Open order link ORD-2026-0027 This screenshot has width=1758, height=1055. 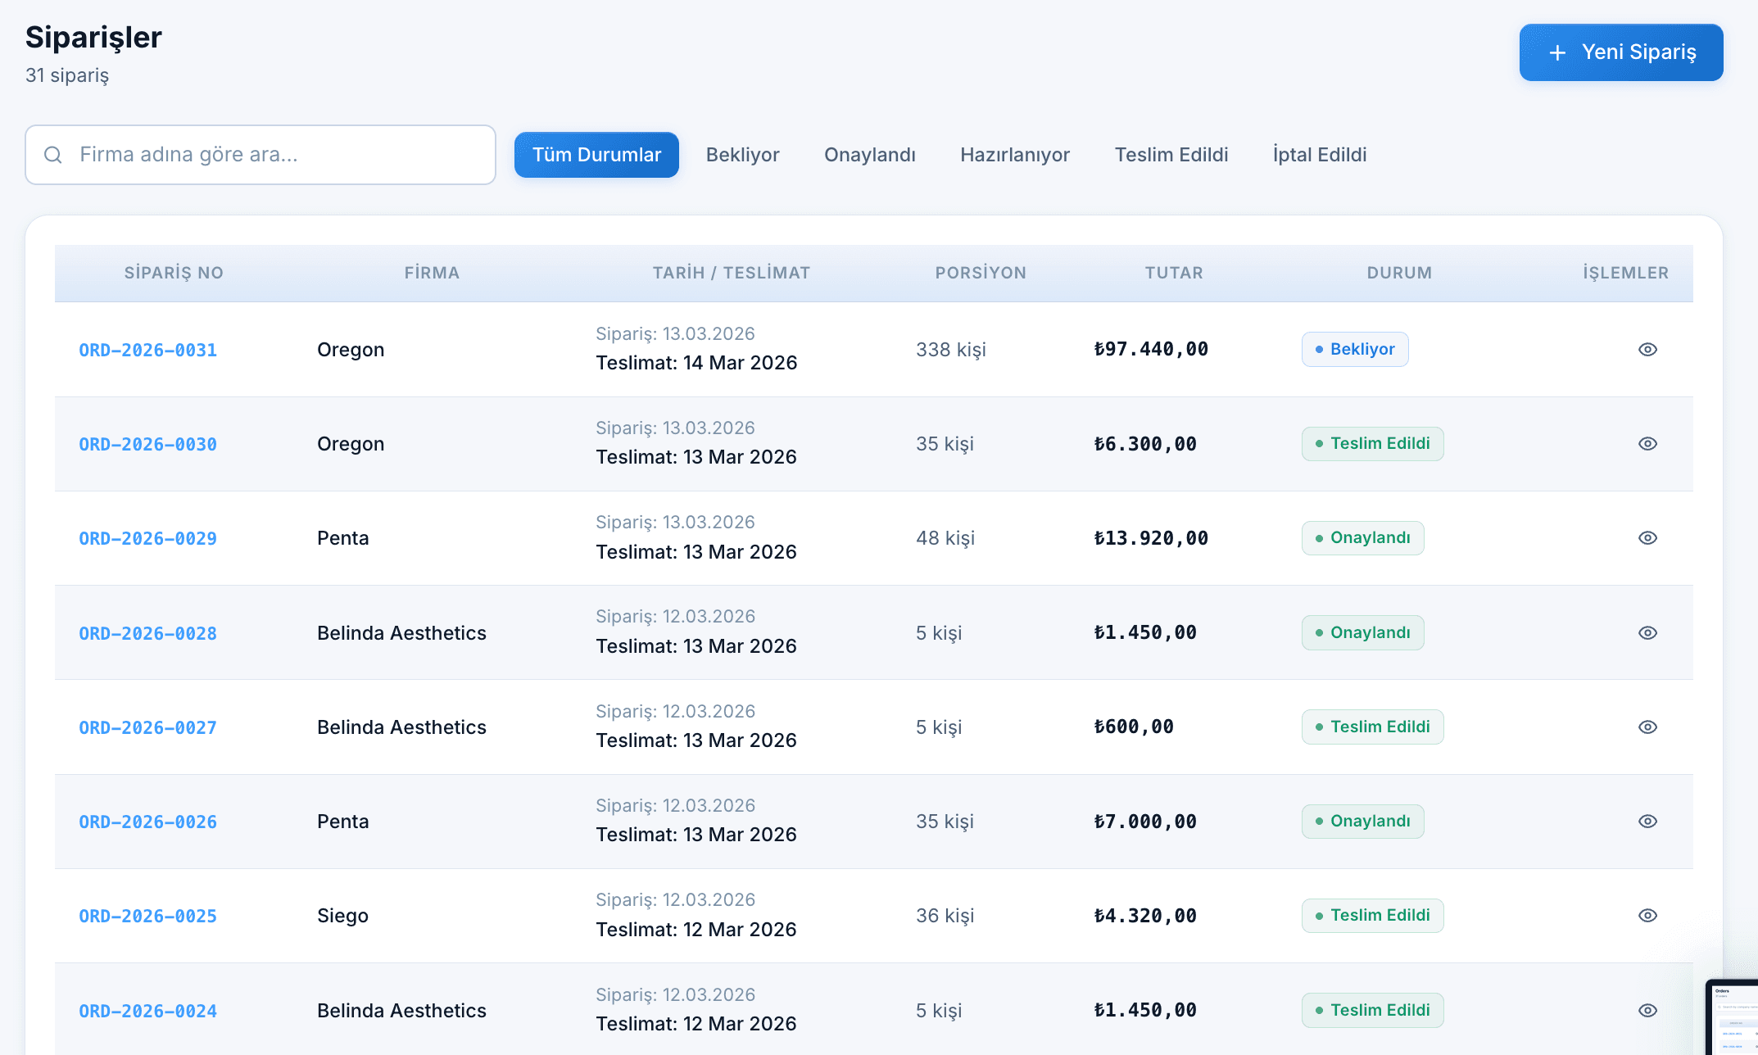click(x=147, y=728)
